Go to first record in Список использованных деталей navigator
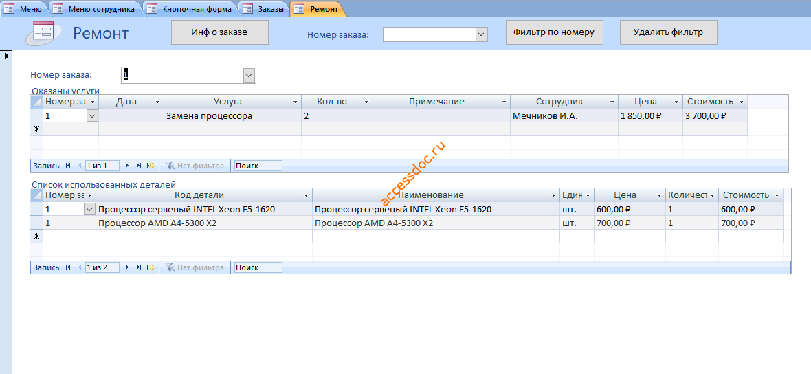The height and width of the screenshot is (374, 811). 68,267
